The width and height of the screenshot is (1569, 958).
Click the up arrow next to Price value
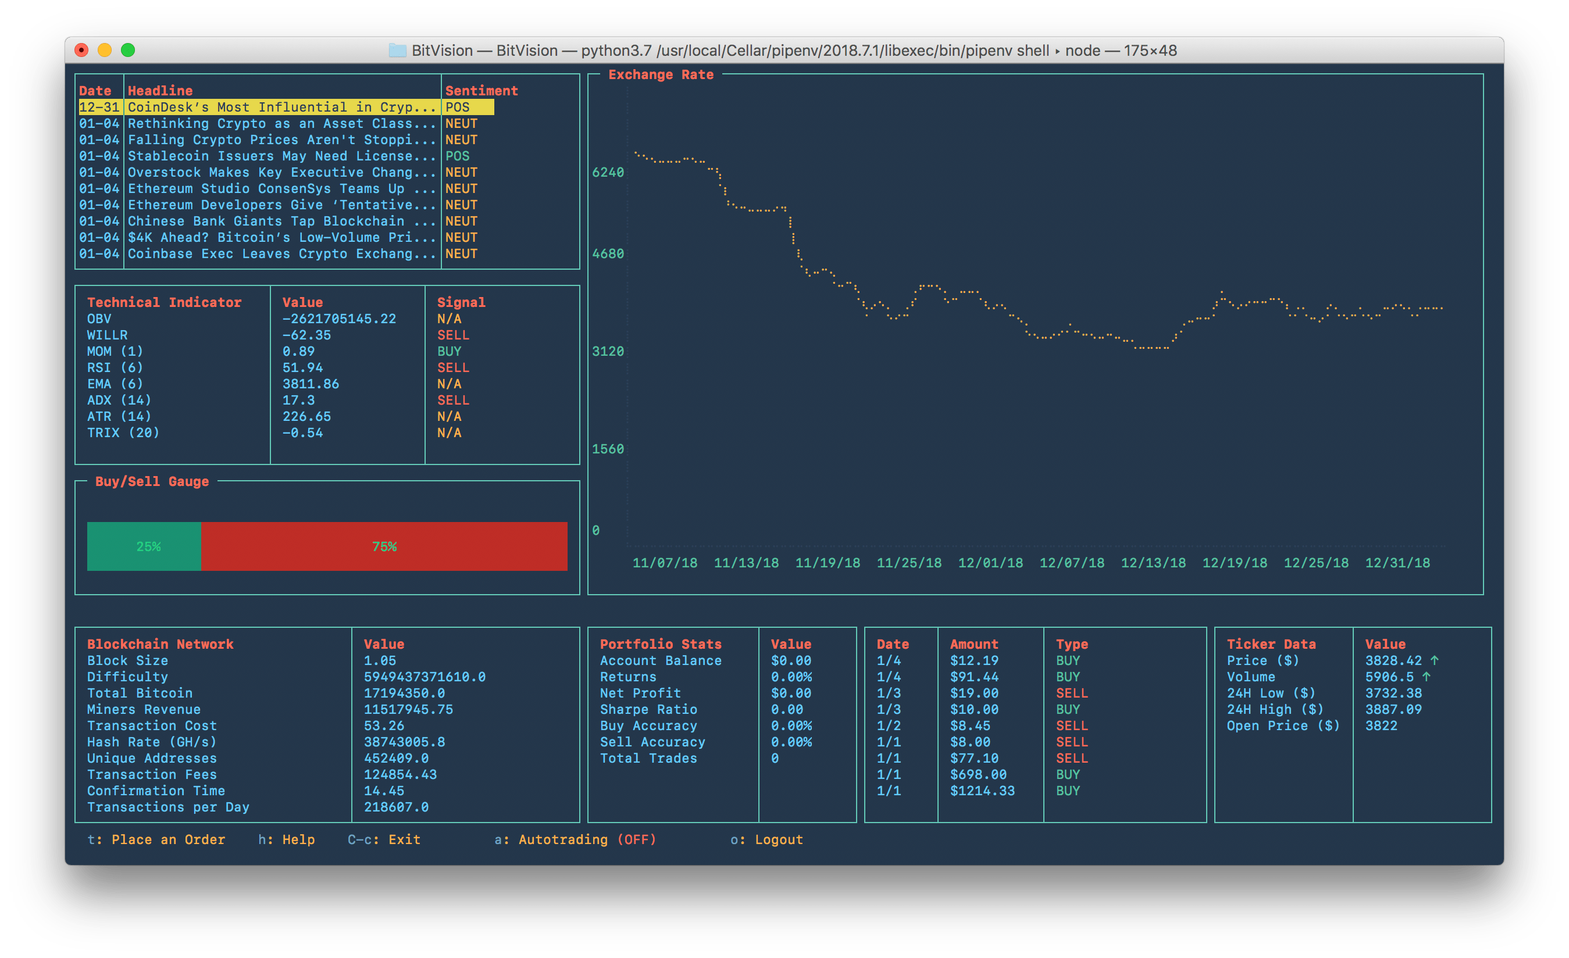point(1434,660)
